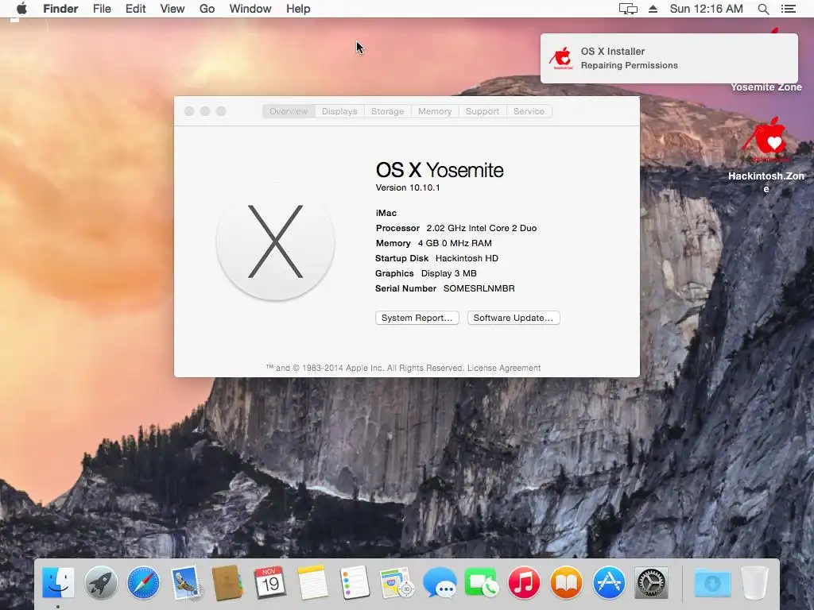Click the Software Update... button
This screenshot has height=610, width=814.
514,318
